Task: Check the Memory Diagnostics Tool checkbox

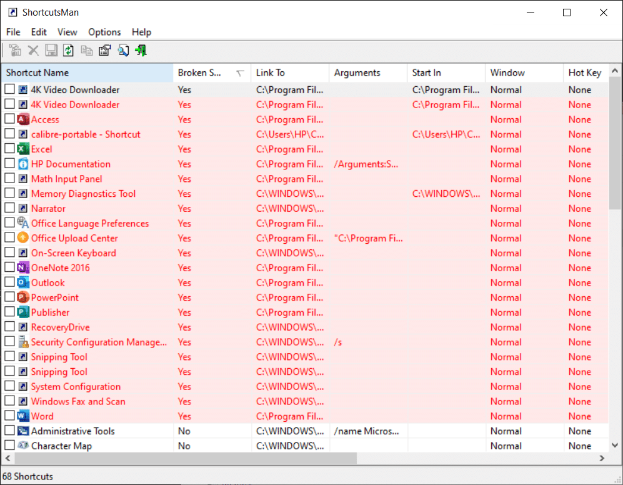Action: 9,192
